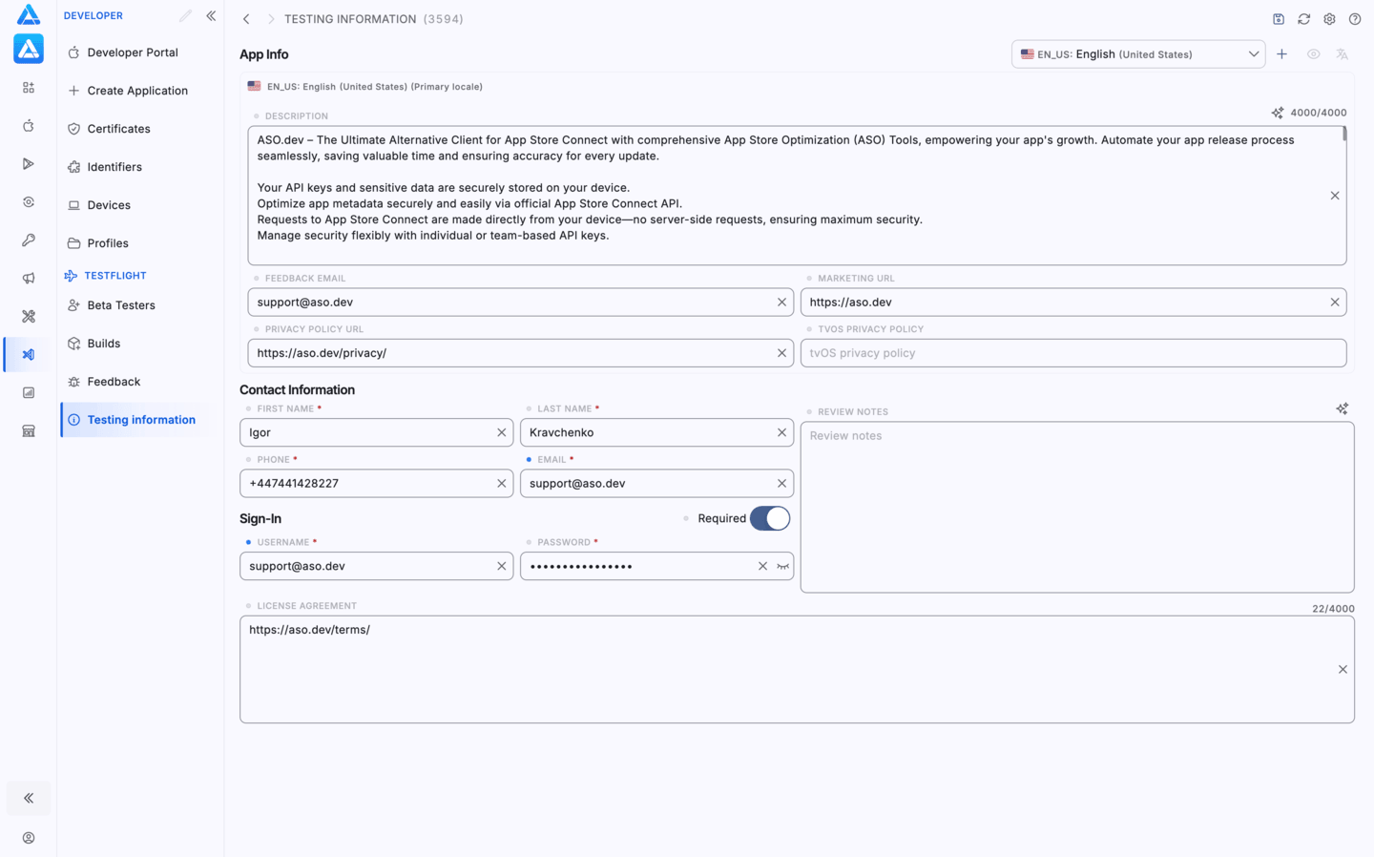This screenshot has width=1374, height=857.
Task: Open the chart report icon in left rail
Action: coord(29,393)
